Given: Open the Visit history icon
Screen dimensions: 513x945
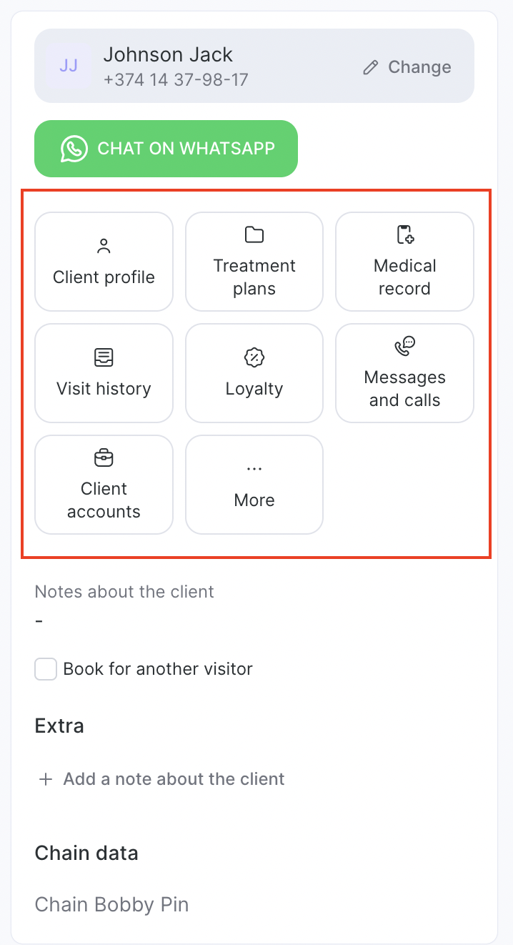Looking at the screenshot, I should point(104,357).
